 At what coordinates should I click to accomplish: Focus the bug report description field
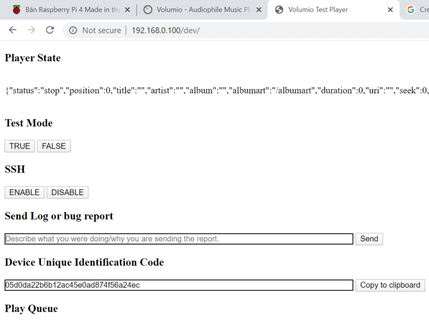point(179,239)
